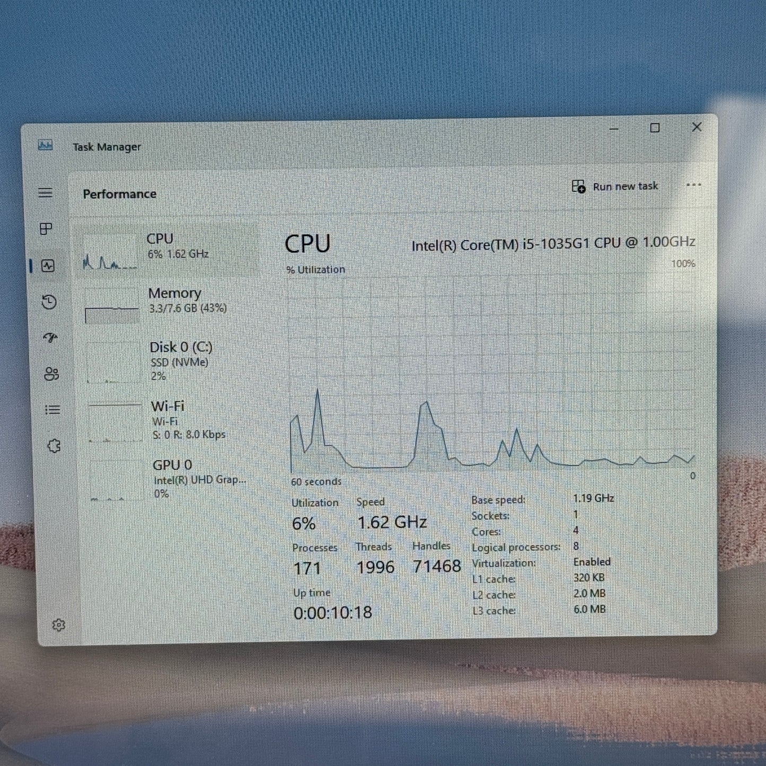The height and width of the screenshot is (766, 766).
Task: Open the ellipsis options menu
Action: pyautogui.click(x=694, y=185)
